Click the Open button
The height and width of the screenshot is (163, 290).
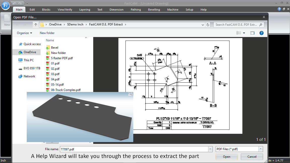click(227, 157)
